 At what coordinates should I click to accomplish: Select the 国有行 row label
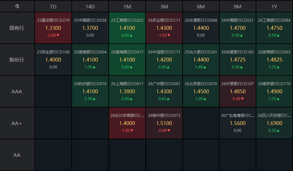(17, 28)
